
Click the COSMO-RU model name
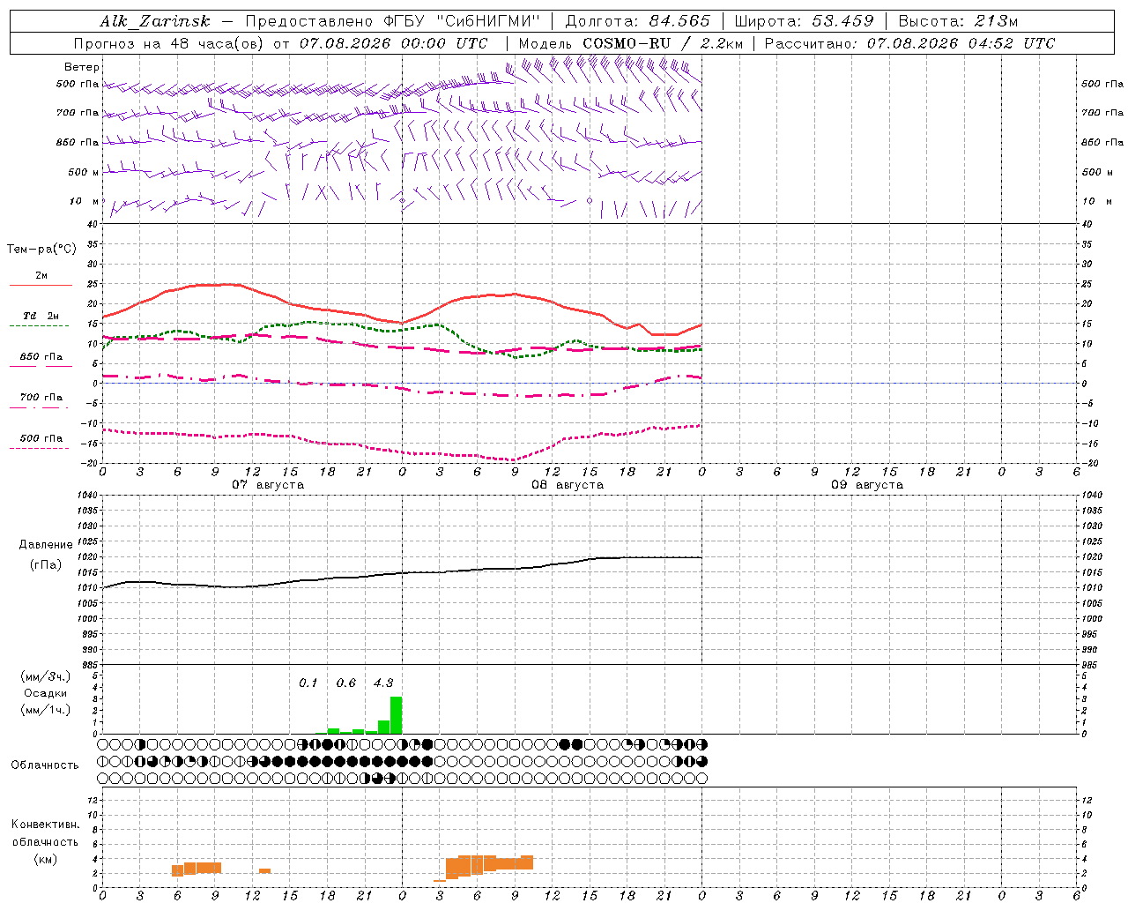coord(627,43)
